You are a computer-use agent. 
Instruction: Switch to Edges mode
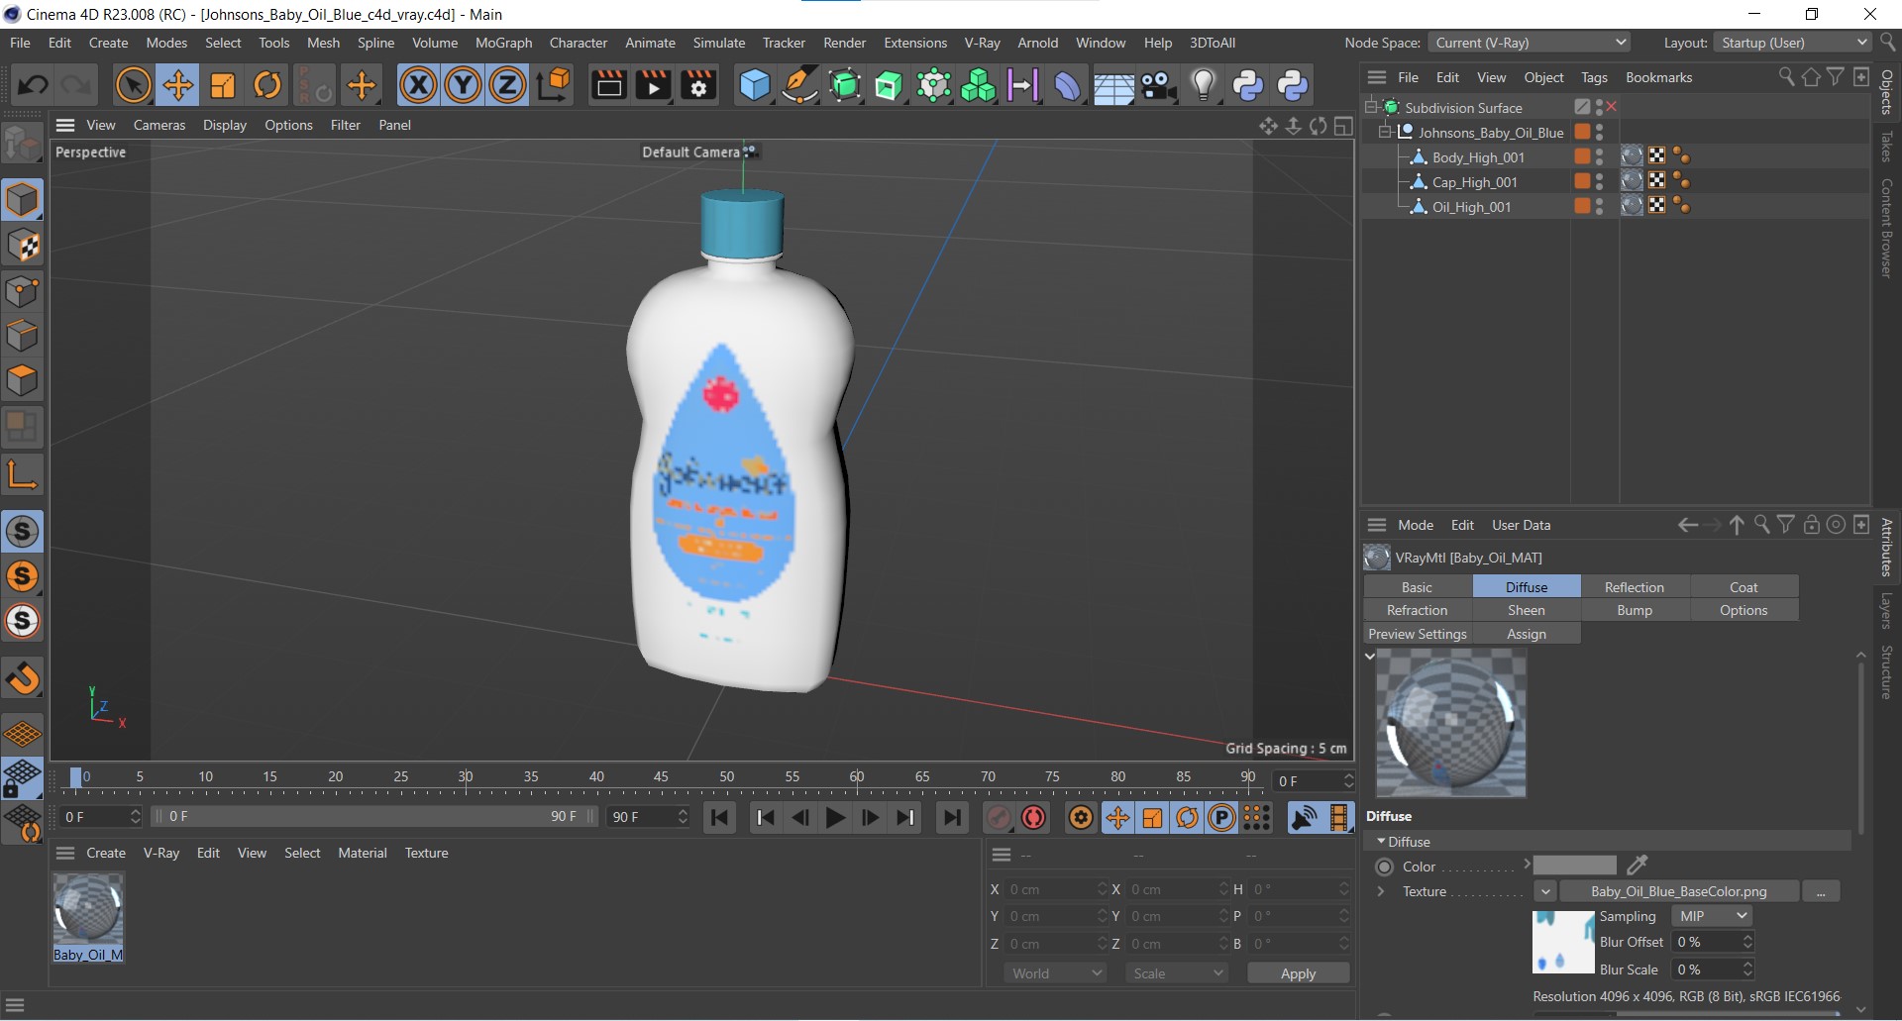(x=22, y=336)
